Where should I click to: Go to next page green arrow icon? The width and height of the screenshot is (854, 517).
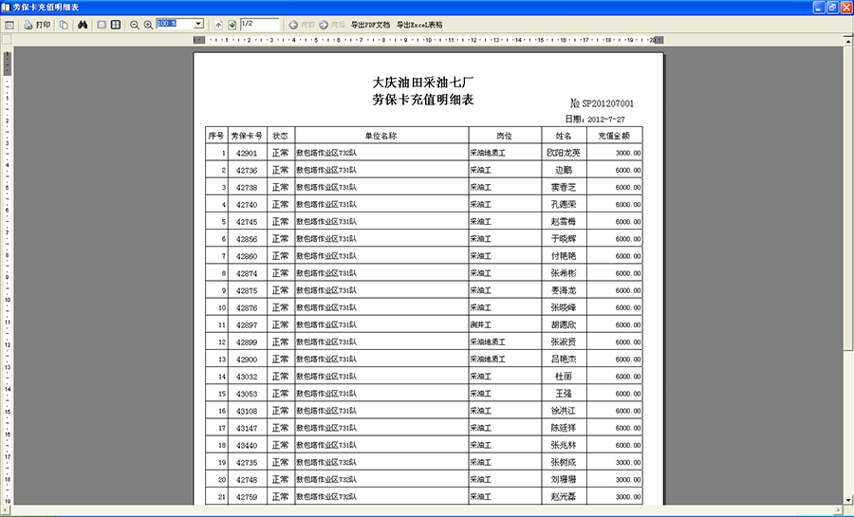[232, 25]
